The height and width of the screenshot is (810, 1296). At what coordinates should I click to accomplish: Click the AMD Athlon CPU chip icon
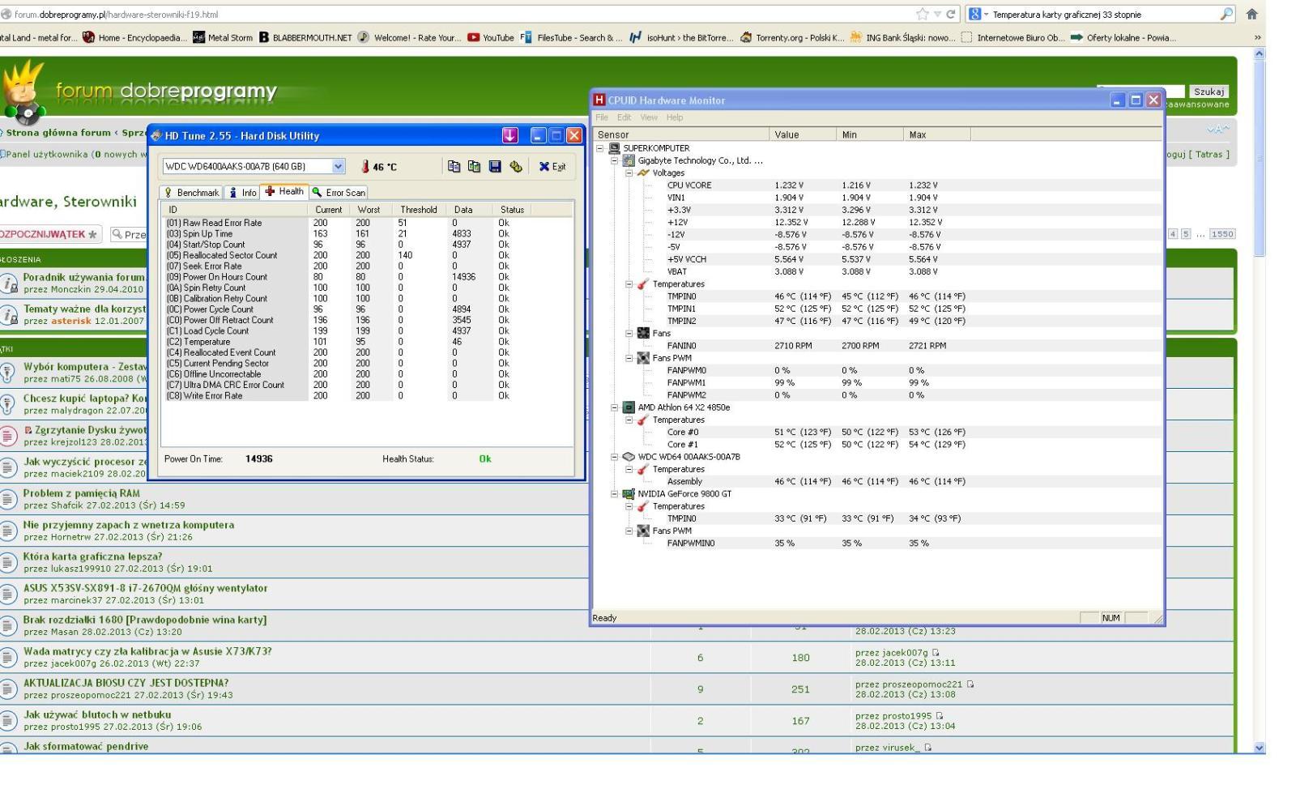pyautogui.click(x=629, y=407)
